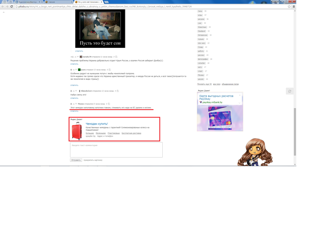Downvote the comment sent 12 hours ago
Image resolution: width=316 pixels, height=236 pixels.
[76, 91]
